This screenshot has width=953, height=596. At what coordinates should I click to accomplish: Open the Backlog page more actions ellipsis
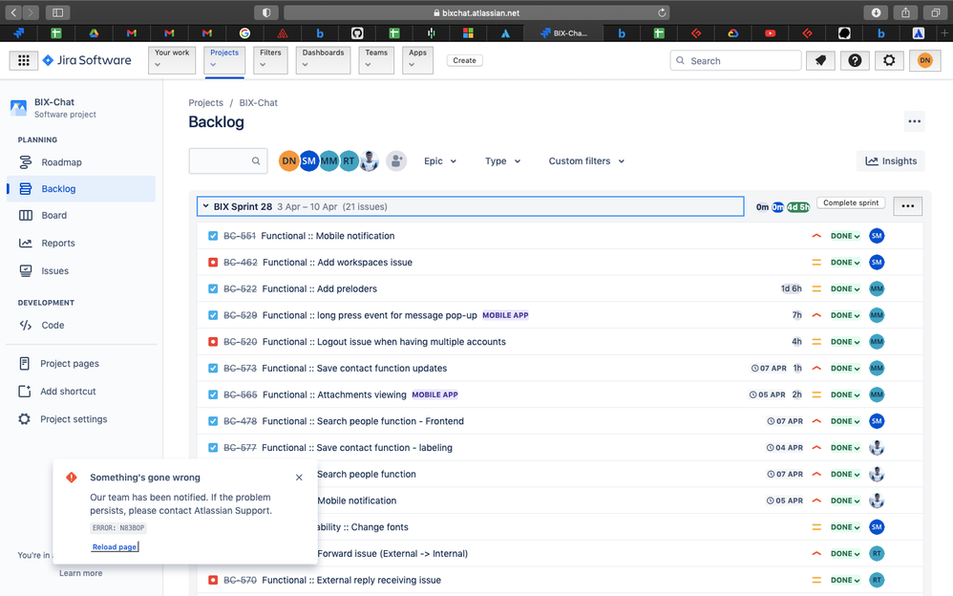(x=914, y=121)
